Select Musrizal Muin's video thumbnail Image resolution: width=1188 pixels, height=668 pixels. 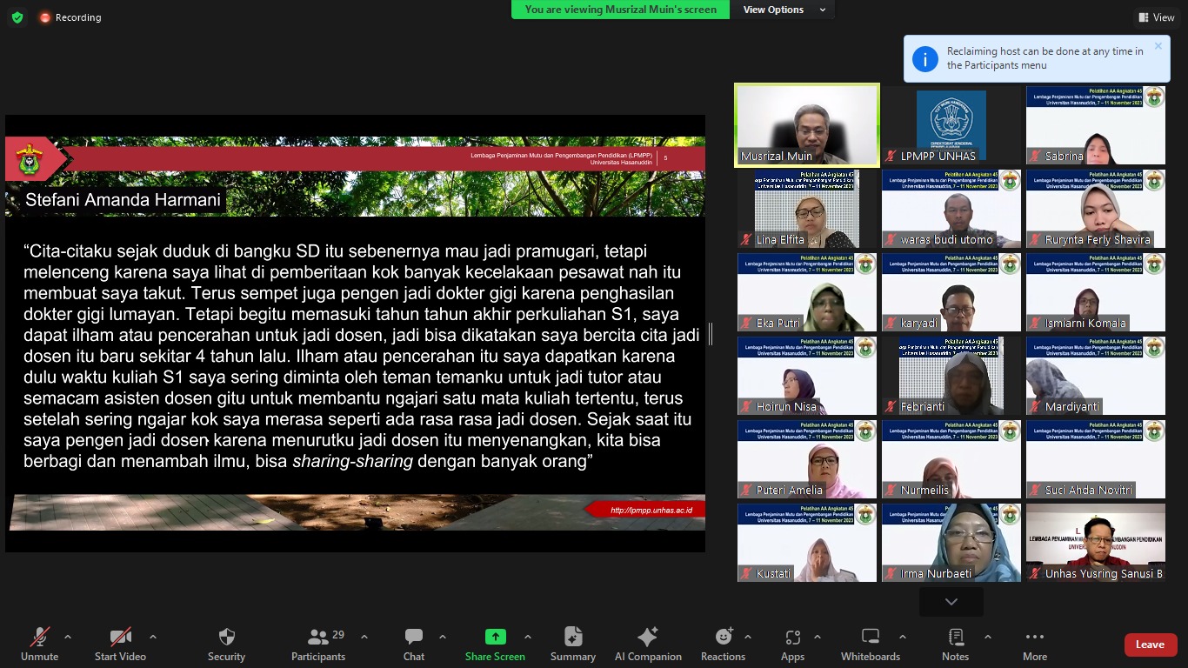(807, 124)
